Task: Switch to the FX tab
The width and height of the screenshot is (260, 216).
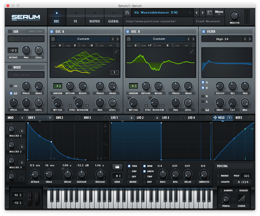Action: click(76, 18)
